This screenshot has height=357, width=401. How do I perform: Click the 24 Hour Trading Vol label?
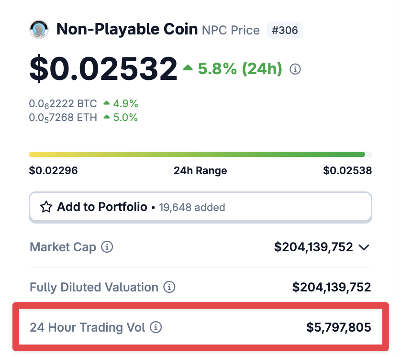(x=88, y=327)
